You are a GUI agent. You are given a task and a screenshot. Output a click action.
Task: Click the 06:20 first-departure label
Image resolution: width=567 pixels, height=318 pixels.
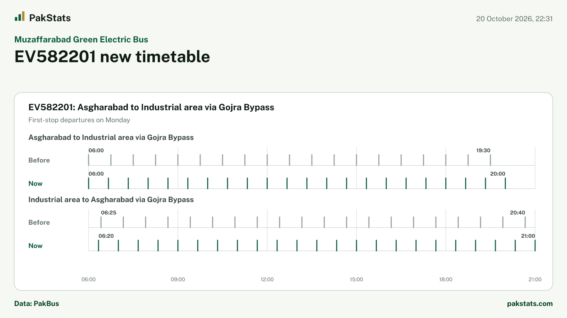click(x=106, y=236)
